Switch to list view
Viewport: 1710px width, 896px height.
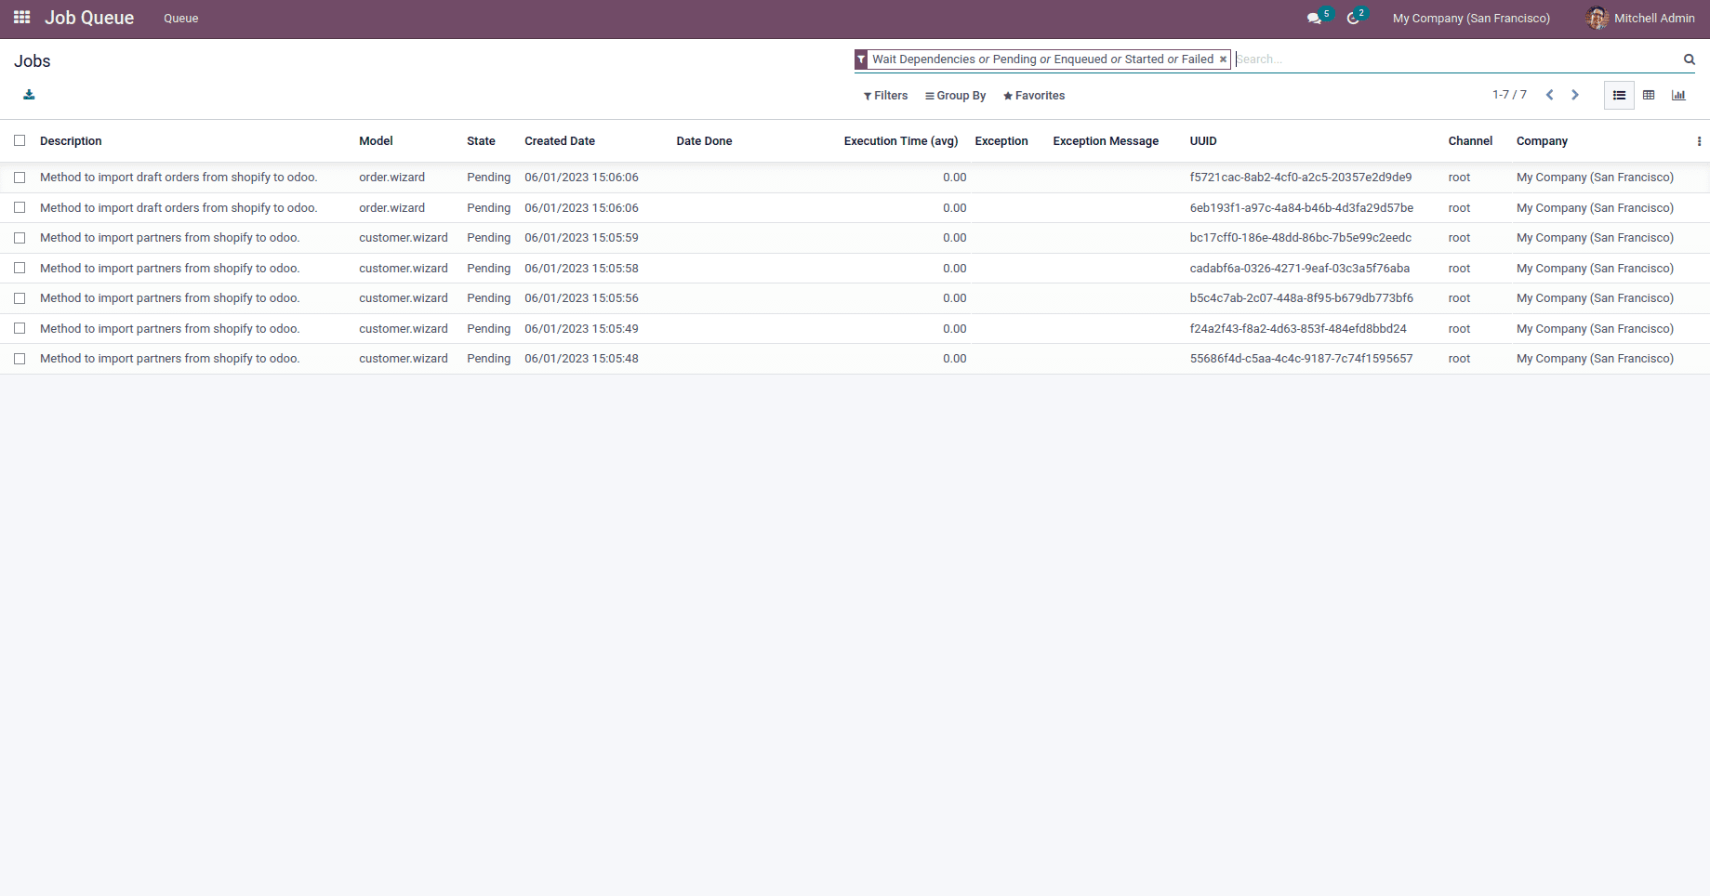point(1619,95)
